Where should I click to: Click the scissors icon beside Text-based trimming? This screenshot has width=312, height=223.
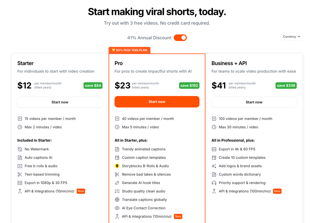[x=20, y=174]
